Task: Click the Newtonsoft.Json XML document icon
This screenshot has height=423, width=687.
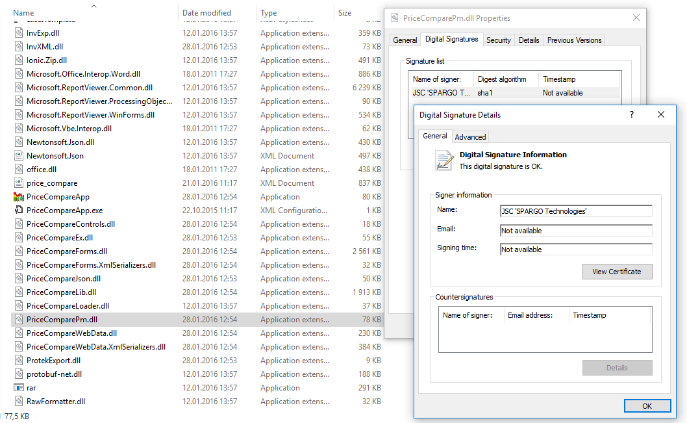Action: (19, 155)
